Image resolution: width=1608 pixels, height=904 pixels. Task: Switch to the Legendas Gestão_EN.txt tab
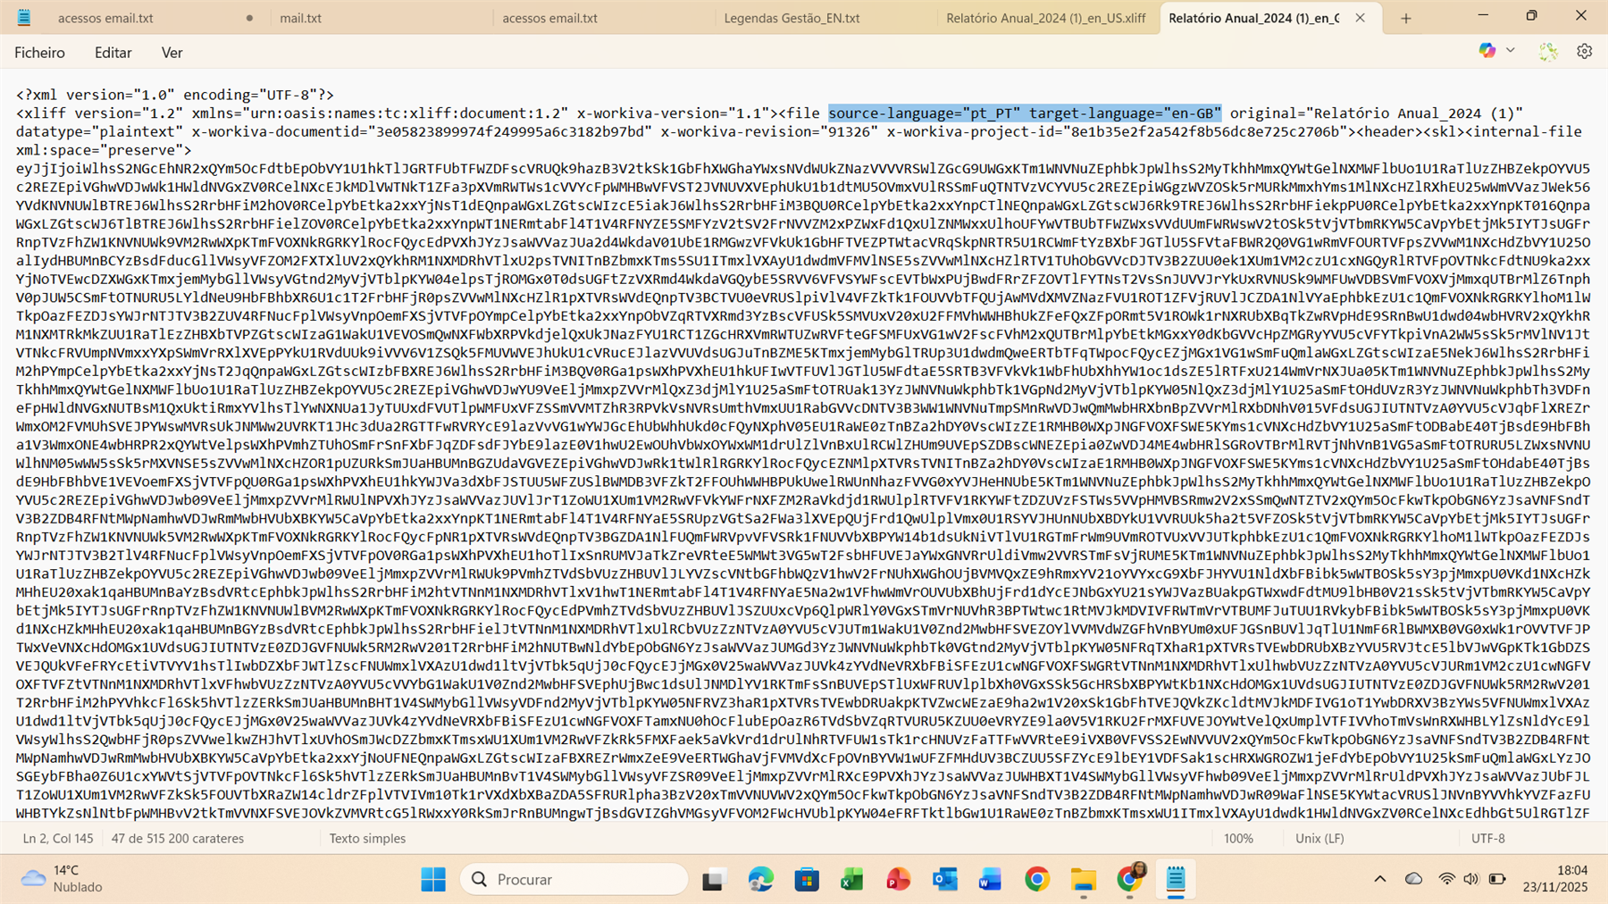coord(792,18)
